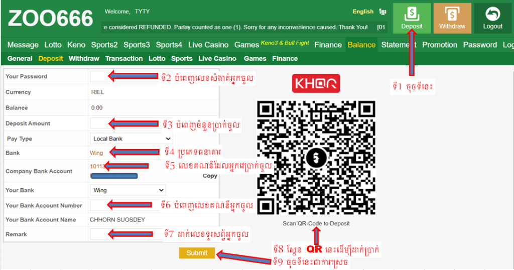514x270 pixels.
Task: Open the Promotion menu
Action: point(440,45)
